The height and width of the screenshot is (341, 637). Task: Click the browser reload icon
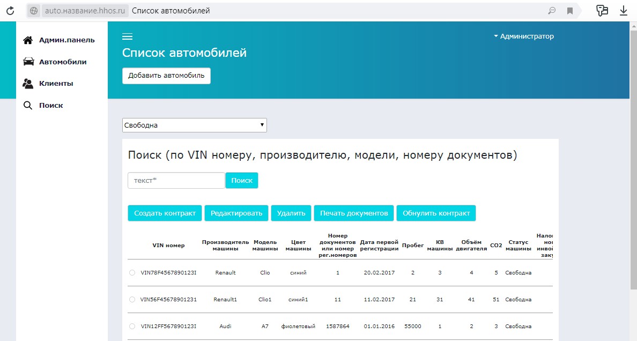click(x=10, y=11)
